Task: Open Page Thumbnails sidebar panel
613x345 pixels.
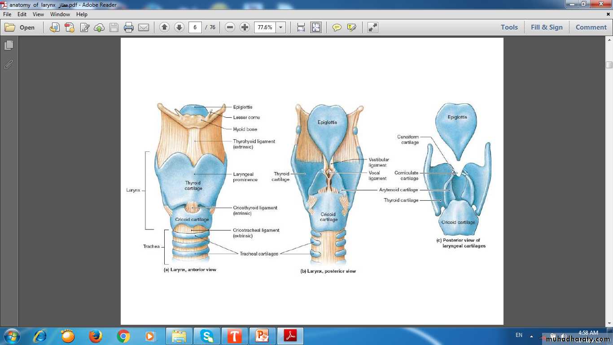Action: coord(9,45)
